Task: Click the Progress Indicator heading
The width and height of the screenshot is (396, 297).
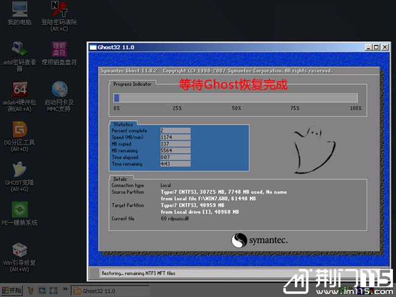Action: point(132,84)
